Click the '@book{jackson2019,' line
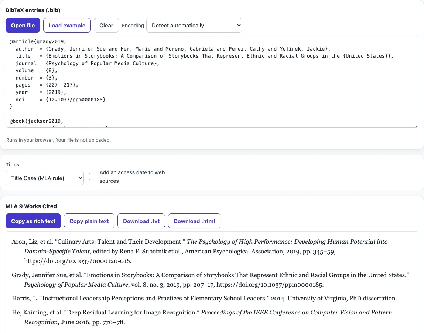424x333 pixels. [x=36, y=121]
